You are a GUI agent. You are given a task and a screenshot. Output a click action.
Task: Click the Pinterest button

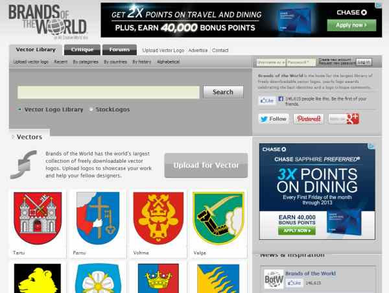click(x=309, y=119)
